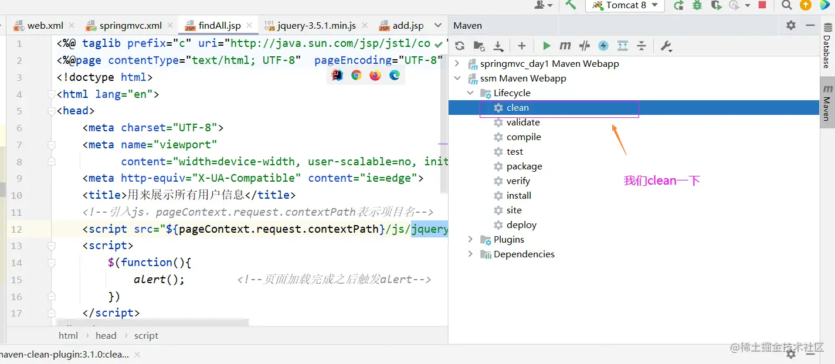This screenshot has width=835, height=364.
Task: Open page in Chrome browser
Action: pos(356,75)
